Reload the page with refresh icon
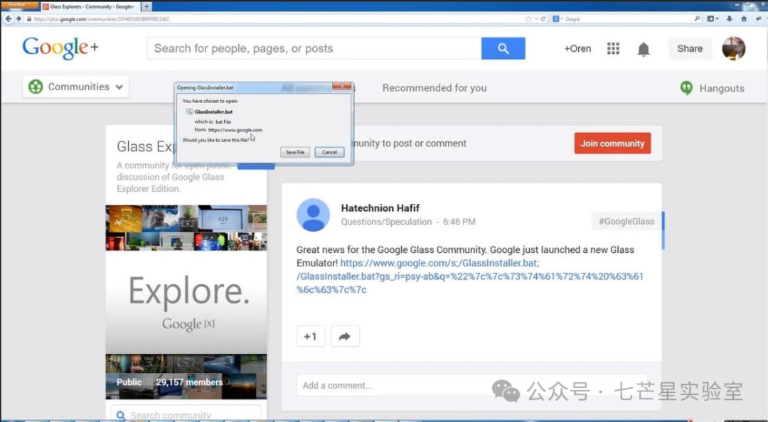The image size is (768, 422). click(x=543, y=18)
